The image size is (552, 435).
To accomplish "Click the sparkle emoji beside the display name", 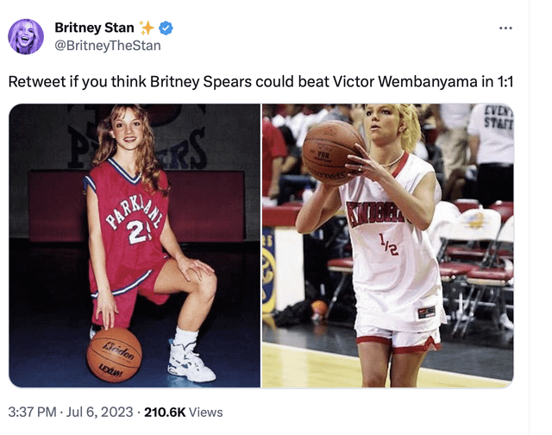I will pos(147,28).
